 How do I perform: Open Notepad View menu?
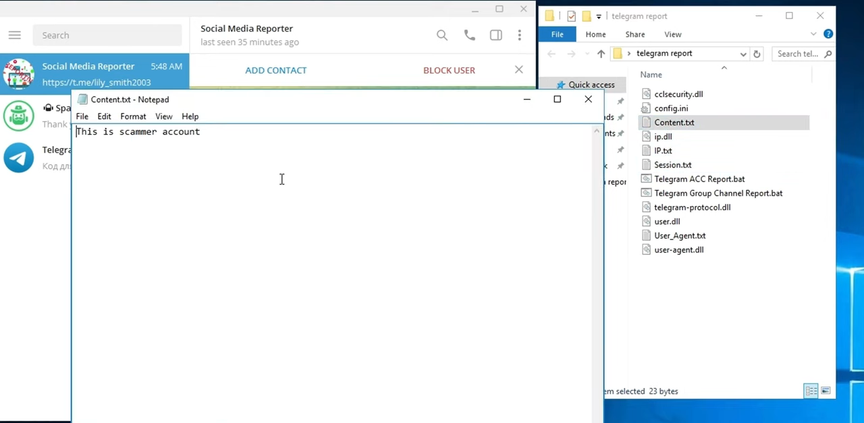tap(163, 117)
